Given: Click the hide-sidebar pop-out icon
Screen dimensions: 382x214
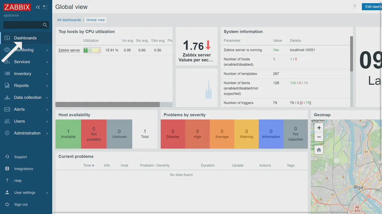Looking at the screenshot, I should (x=45, y=6).
